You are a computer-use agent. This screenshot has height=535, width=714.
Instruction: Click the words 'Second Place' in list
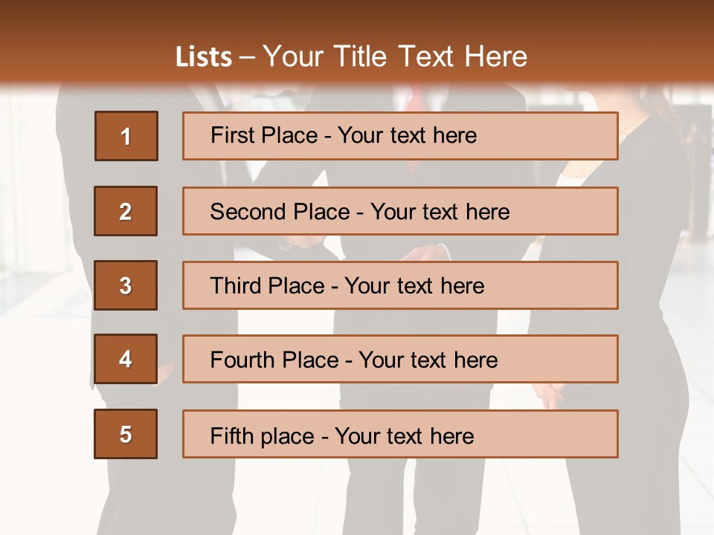[279, 212]
